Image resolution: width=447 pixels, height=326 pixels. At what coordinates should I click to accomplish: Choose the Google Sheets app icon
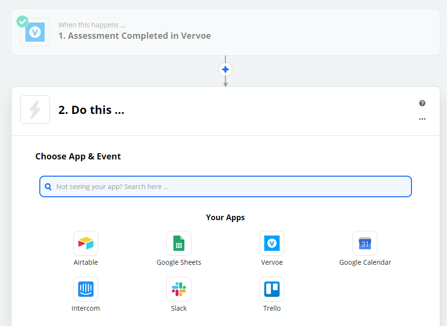click(x=179, y=243)
